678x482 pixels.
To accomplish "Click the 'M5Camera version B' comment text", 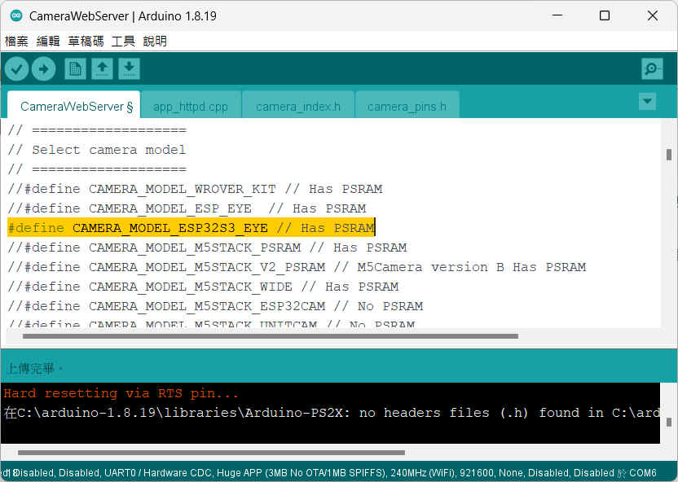I will (x=430, y=267).
